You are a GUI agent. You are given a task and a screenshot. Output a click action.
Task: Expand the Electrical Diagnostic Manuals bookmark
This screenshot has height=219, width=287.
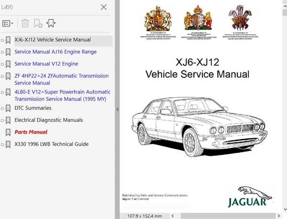click(2, 120)
